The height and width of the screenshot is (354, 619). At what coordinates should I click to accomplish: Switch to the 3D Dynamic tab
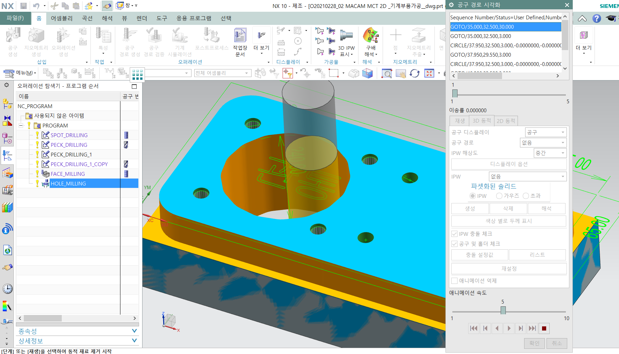(x=482, y=121)
